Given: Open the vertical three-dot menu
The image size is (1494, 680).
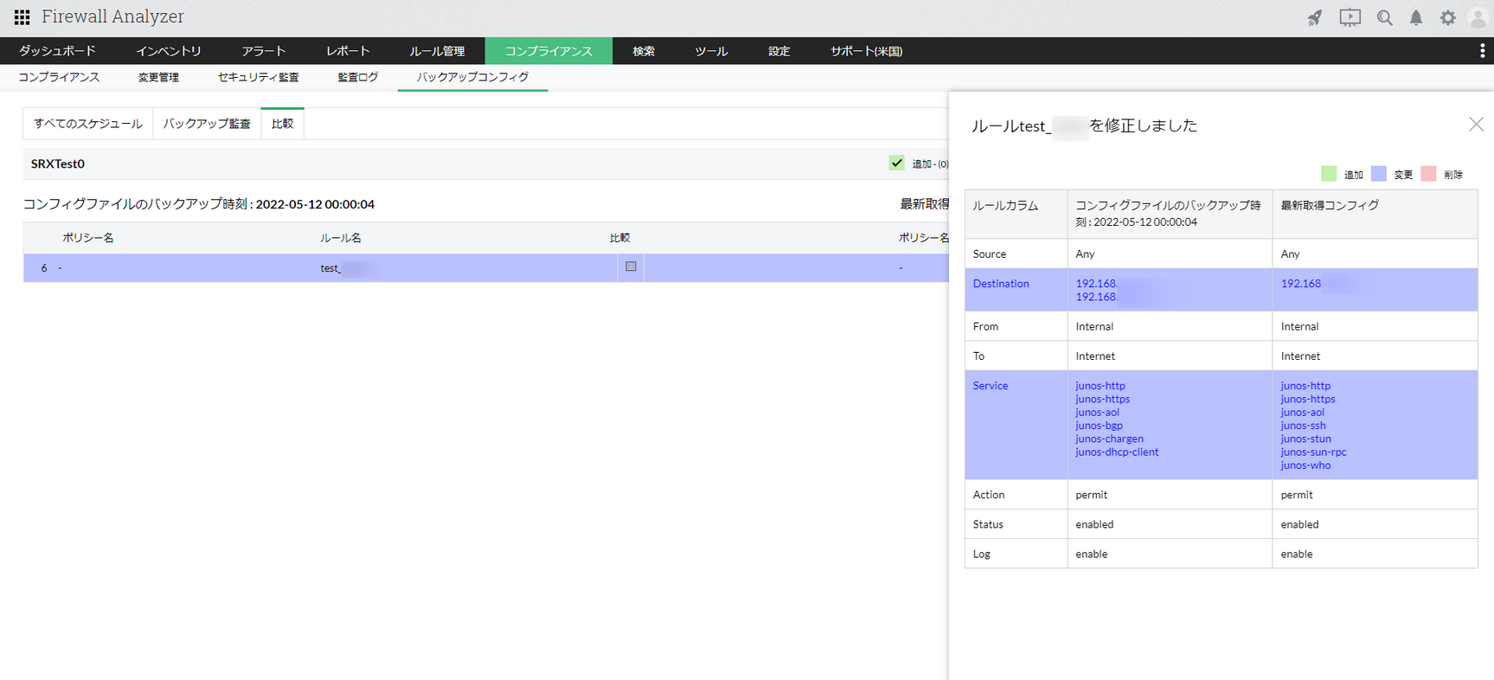Looking at the screenshot, I should point(1482,51).
